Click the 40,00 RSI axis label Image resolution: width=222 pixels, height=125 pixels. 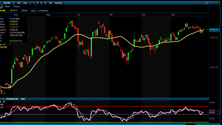coord(212,119)
